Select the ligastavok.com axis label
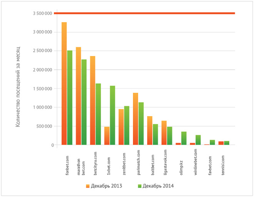This screenshot has width=254, height=197. click(165, 162)
